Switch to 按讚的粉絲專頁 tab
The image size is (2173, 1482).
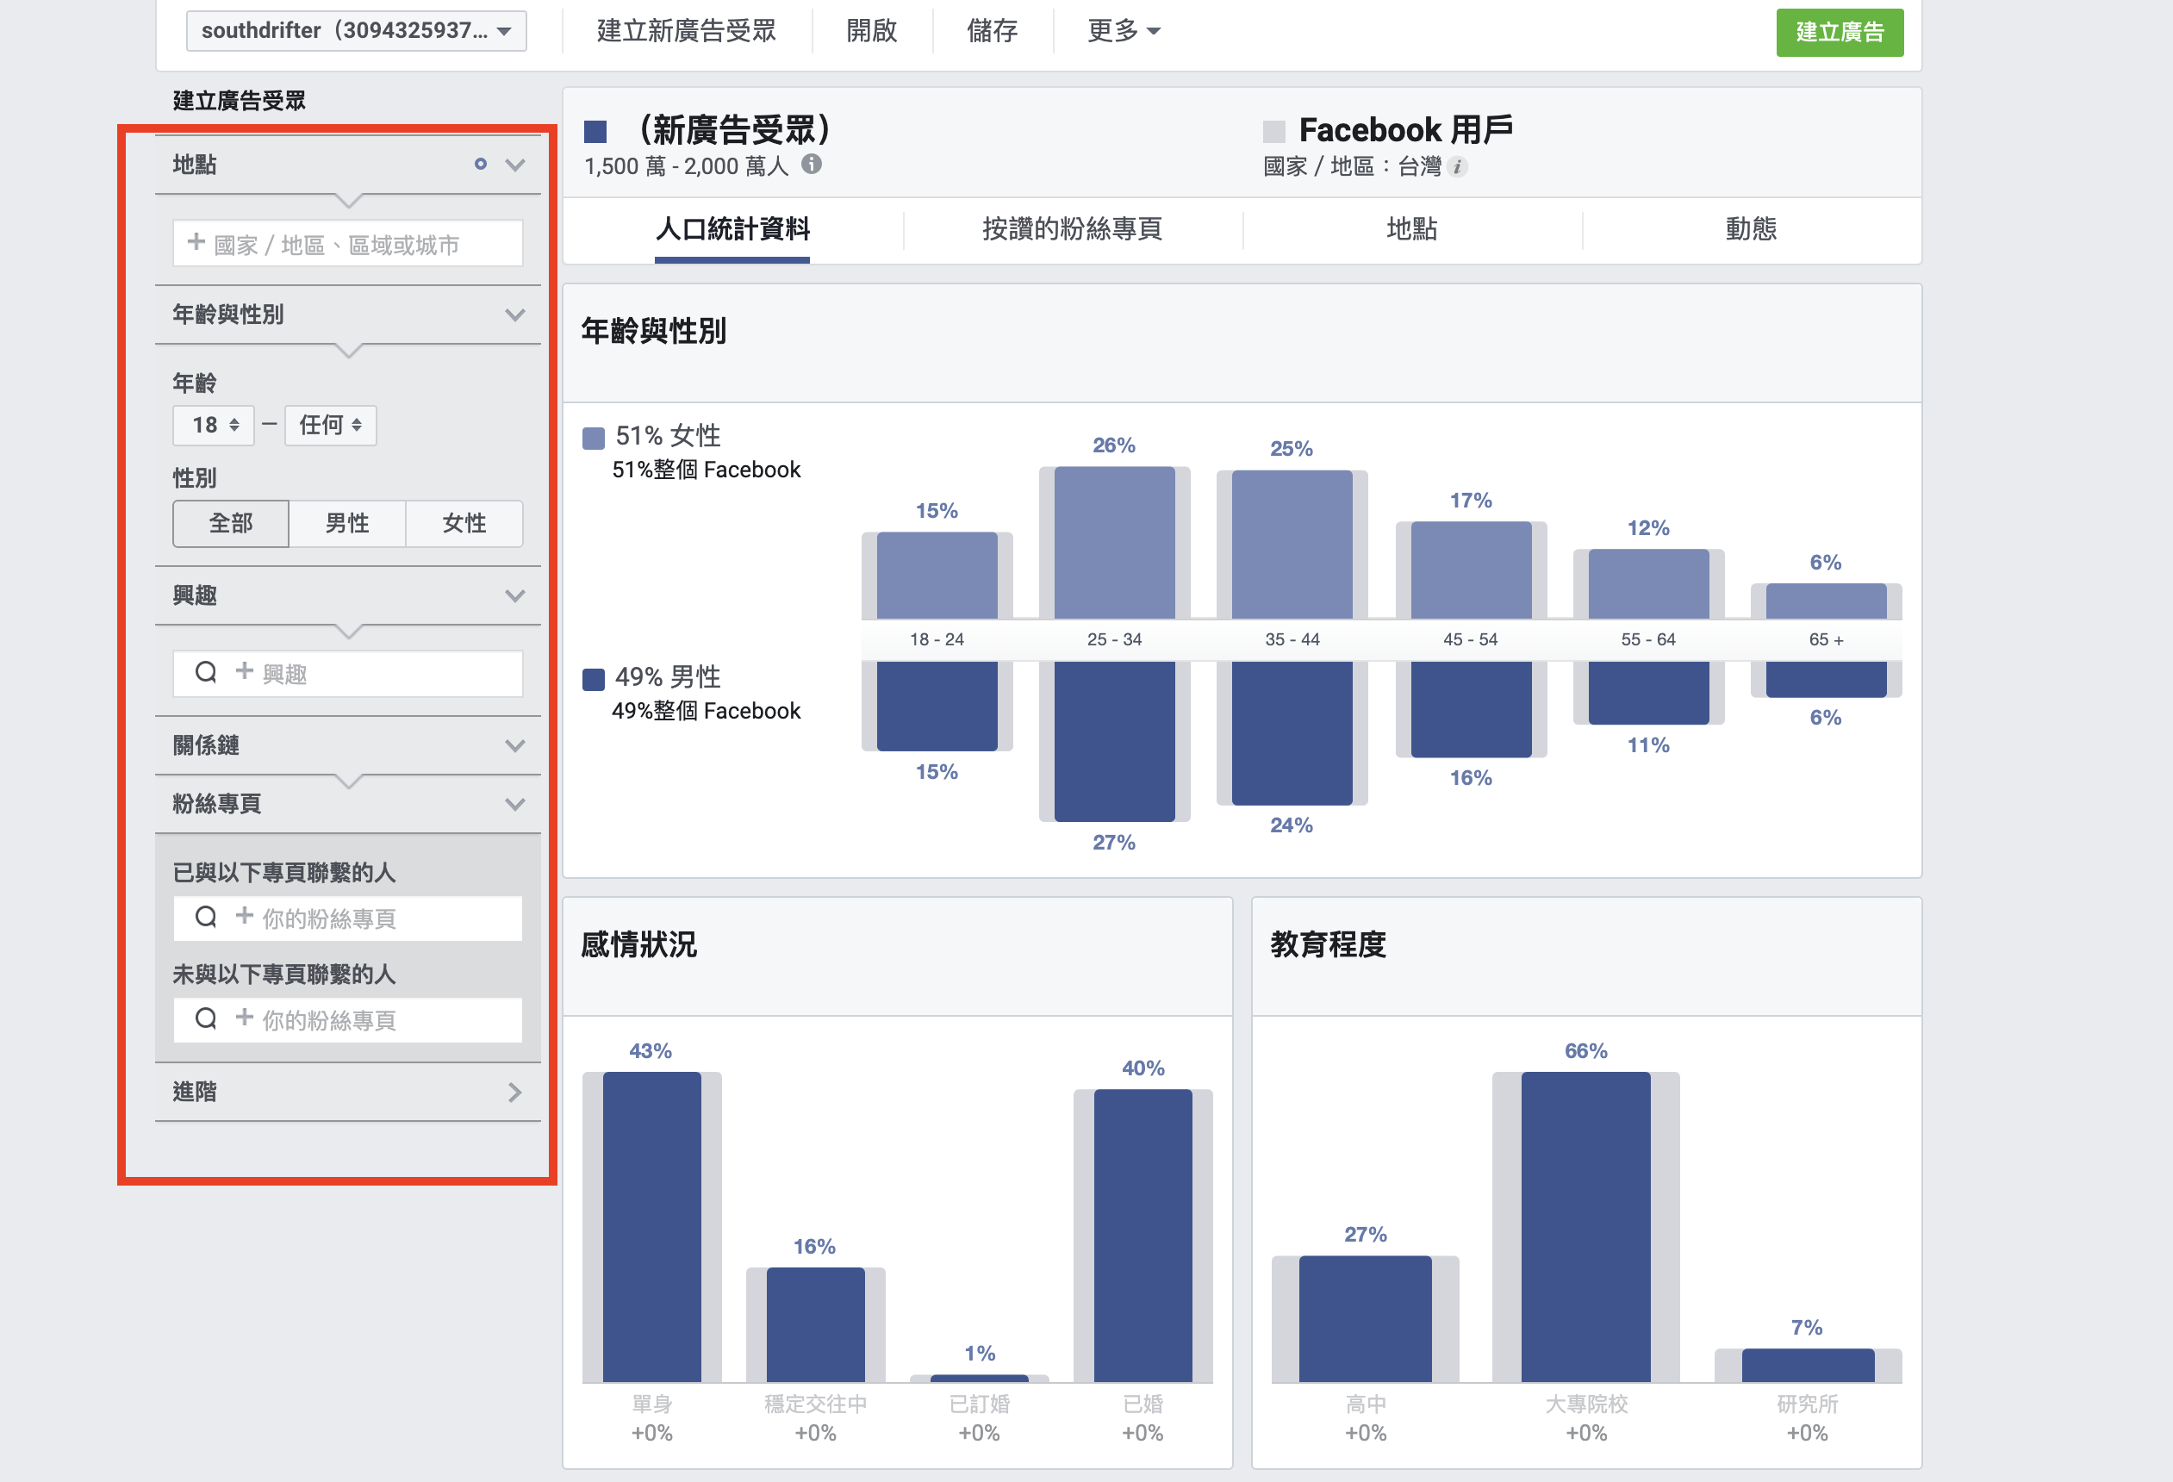click(x=1073, y=229)
